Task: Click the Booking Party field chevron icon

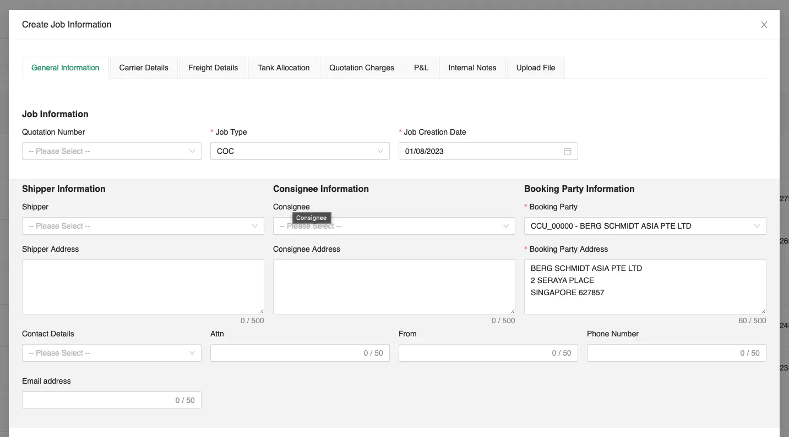Action: click(757, 226)
